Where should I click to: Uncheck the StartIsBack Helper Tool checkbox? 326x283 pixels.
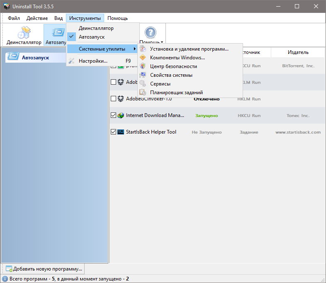click(113, 132)
